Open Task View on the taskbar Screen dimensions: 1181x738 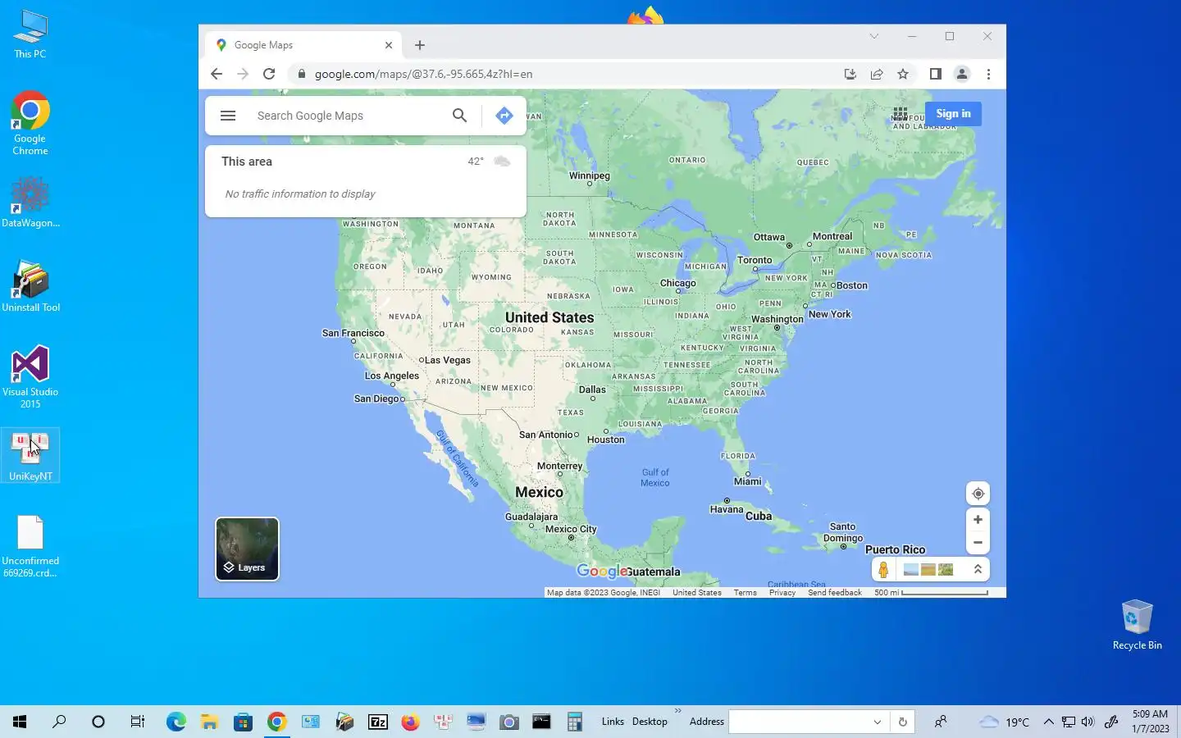point(138,722)
